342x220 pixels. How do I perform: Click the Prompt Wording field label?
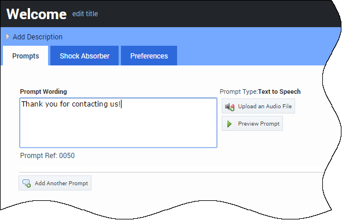pyautogui.click(x=43, y=91)
